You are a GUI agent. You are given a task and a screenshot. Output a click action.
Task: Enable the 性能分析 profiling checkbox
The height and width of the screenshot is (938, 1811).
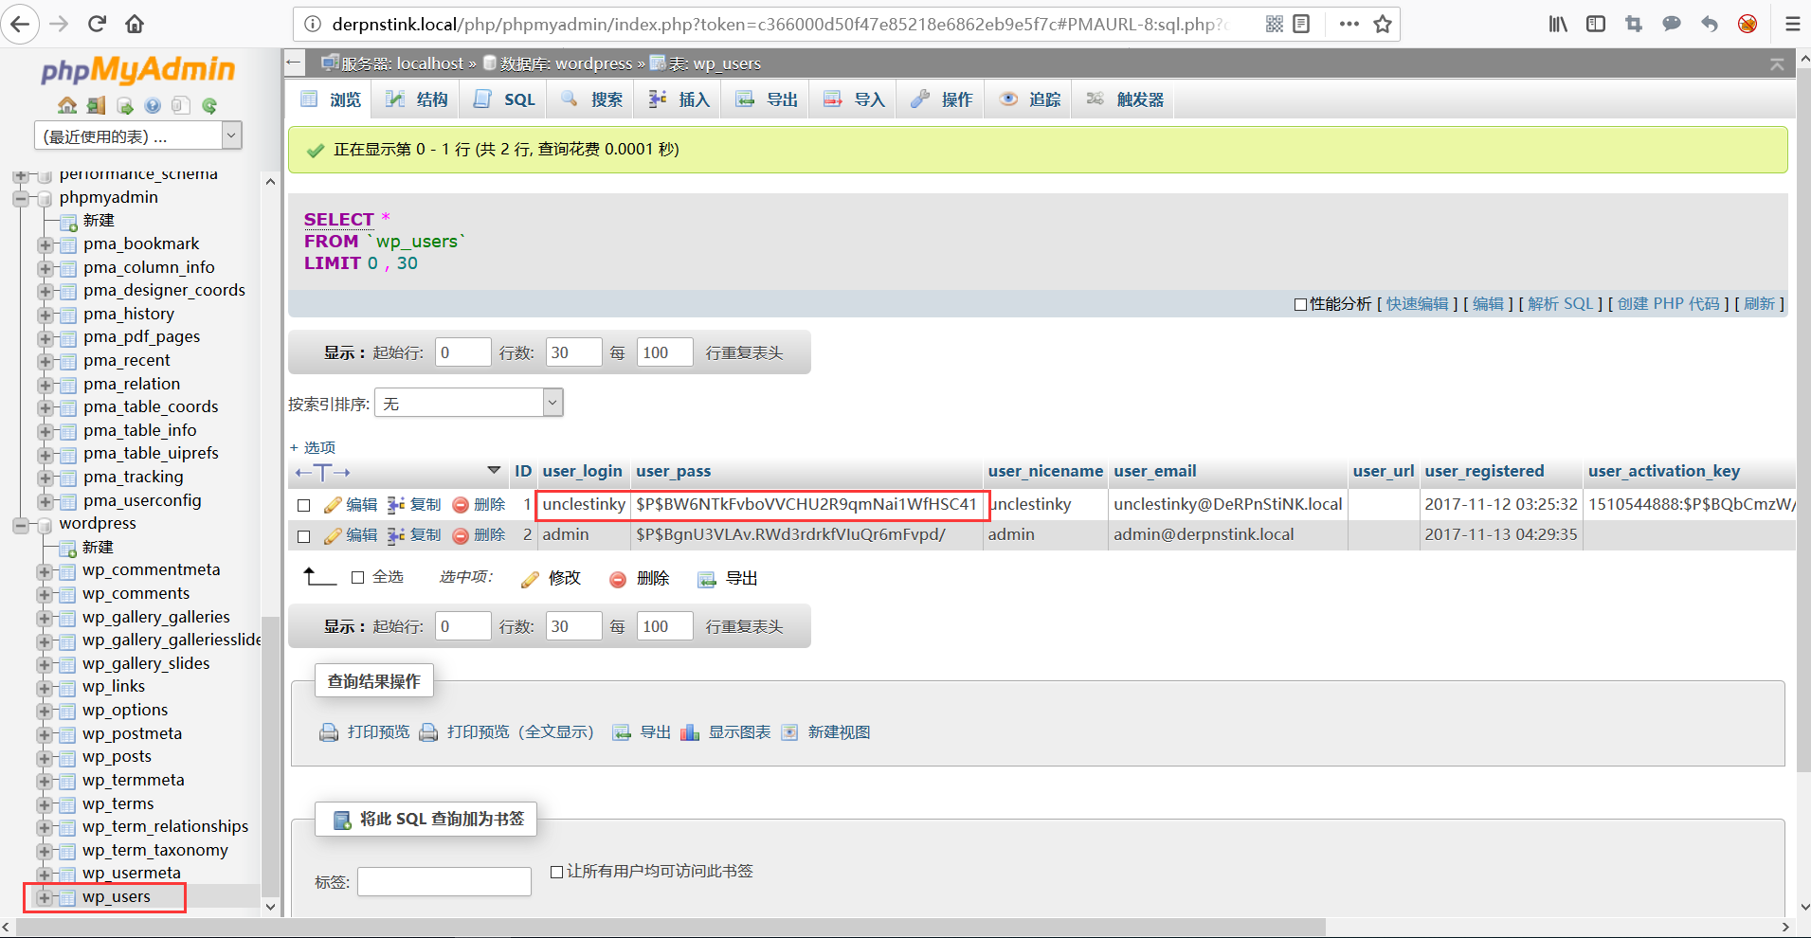click(x=1301, y=304)
